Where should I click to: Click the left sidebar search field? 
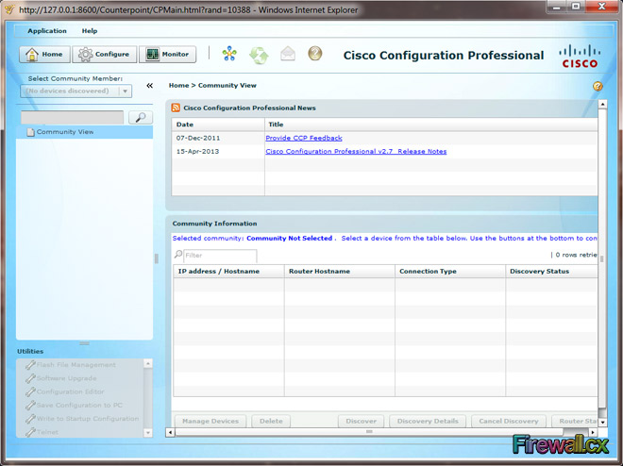[x=73, y=118]
